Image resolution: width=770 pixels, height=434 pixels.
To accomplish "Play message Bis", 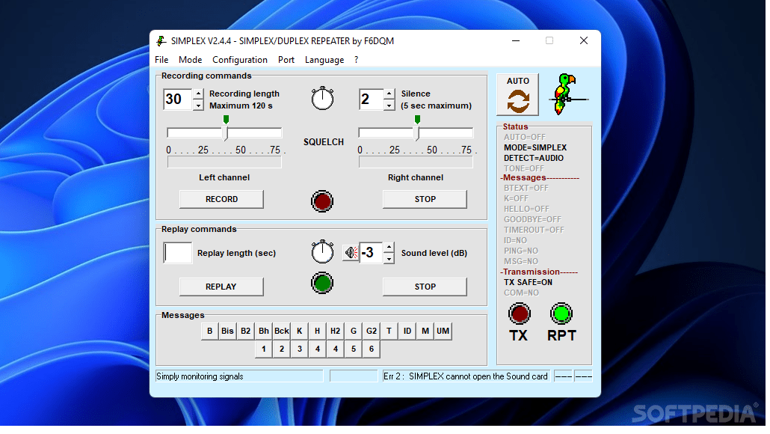I will [x=227, y=331].
